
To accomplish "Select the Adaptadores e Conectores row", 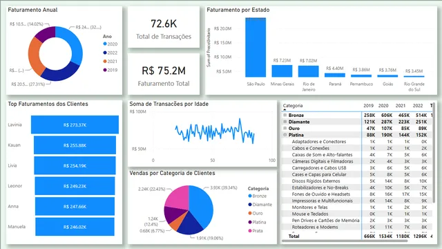I will pos(356,141).
